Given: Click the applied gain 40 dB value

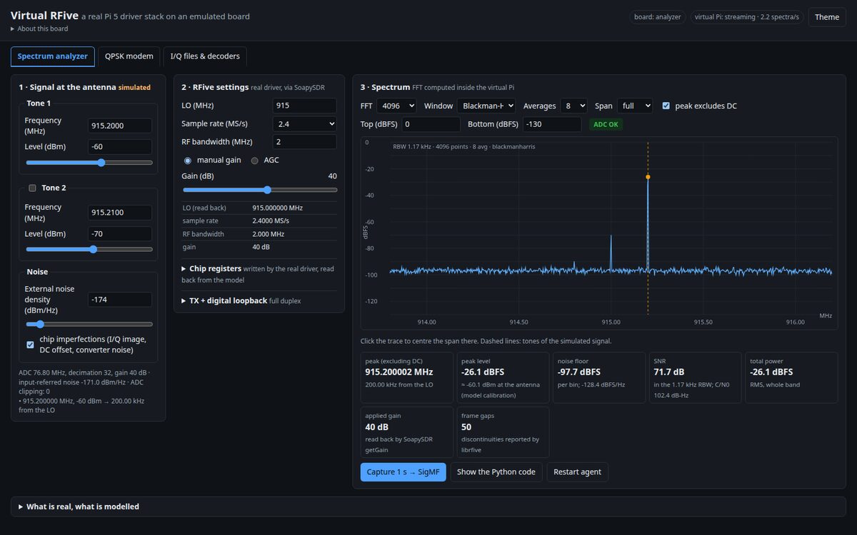Looking at the screenshot, I should 376,427.
